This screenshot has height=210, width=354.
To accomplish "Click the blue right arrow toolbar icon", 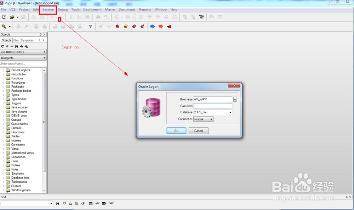I will 152,26.
